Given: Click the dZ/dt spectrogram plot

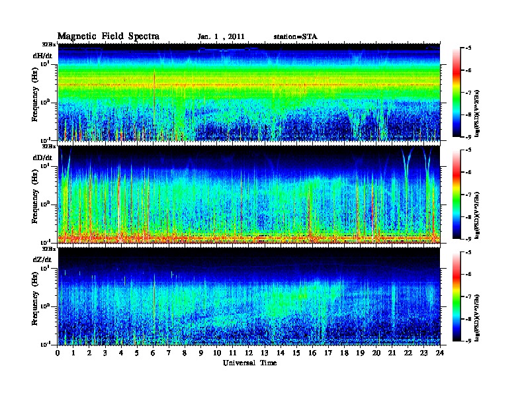Looking at the screenshot, I should click(249, 296).
